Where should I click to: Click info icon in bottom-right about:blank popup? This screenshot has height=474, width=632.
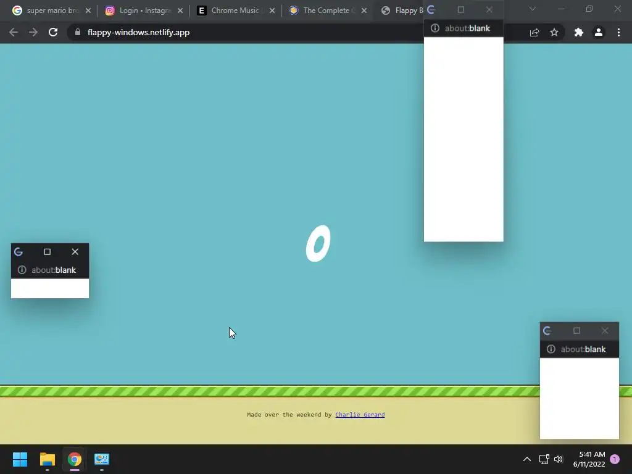click(551, 349)
